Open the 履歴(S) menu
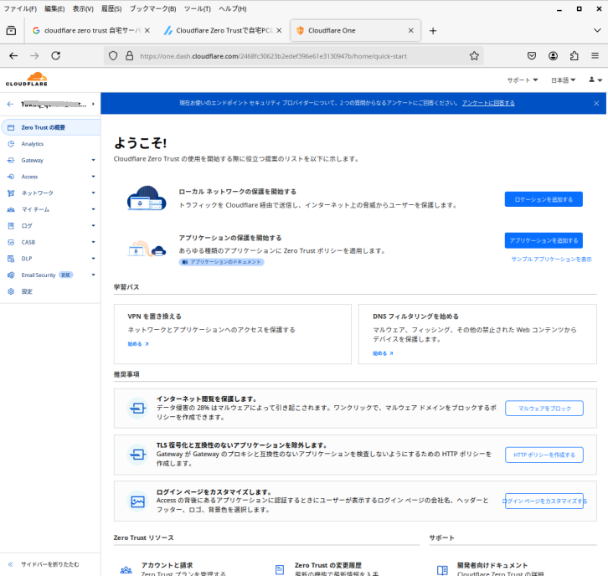 tap(111, 8)
